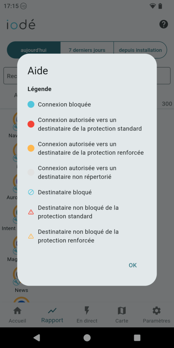174x348 pixels.
Task: Tap the Android home circle button
Action: click(87, 337)
